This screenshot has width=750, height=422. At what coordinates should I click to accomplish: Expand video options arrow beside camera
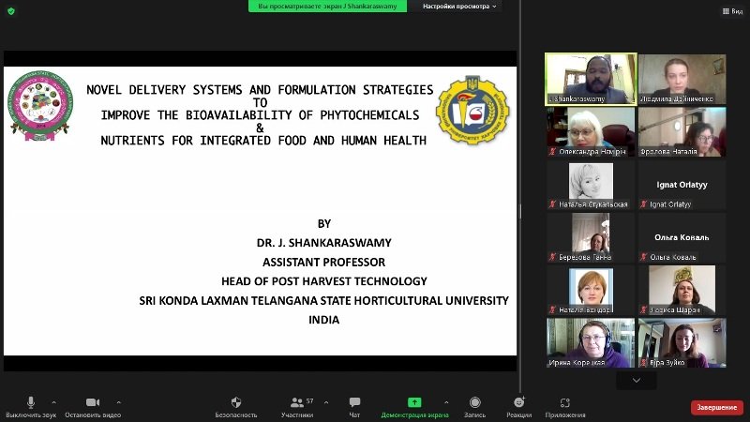pos(119,402)
